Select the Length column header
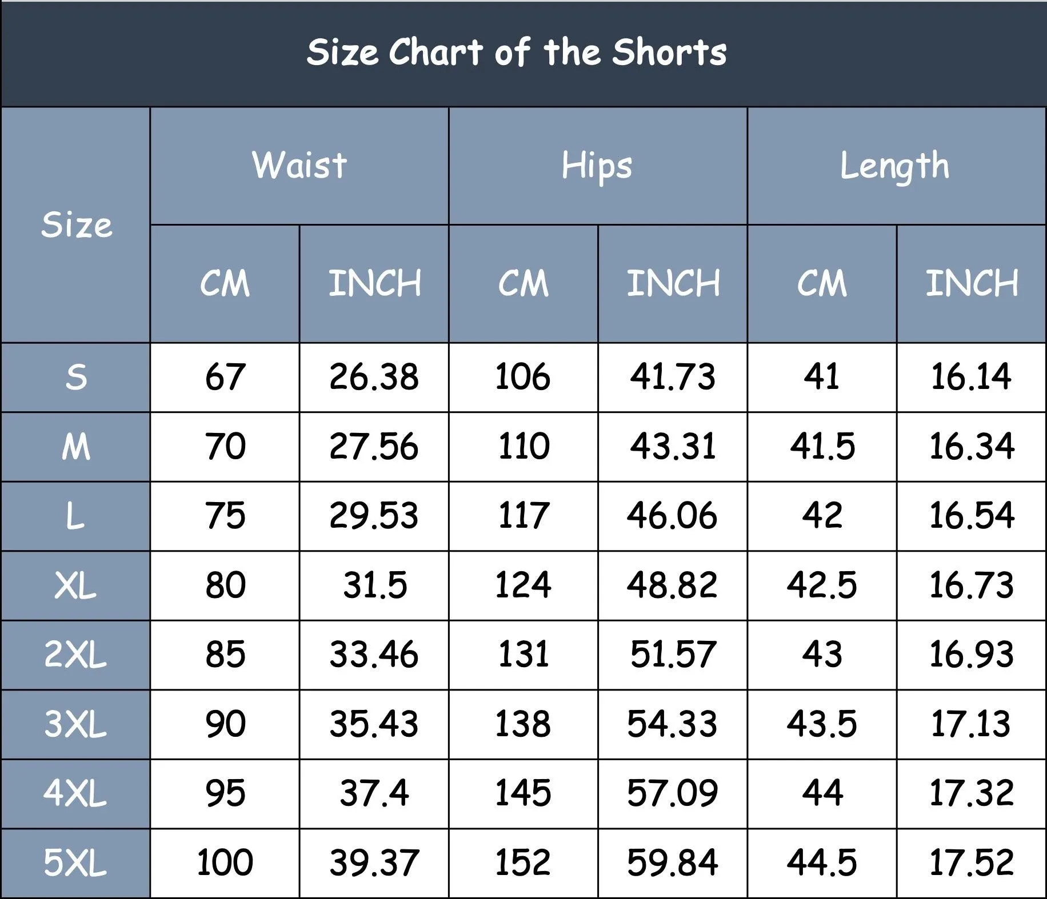The image size is (1047, 899). click(896, 166)
